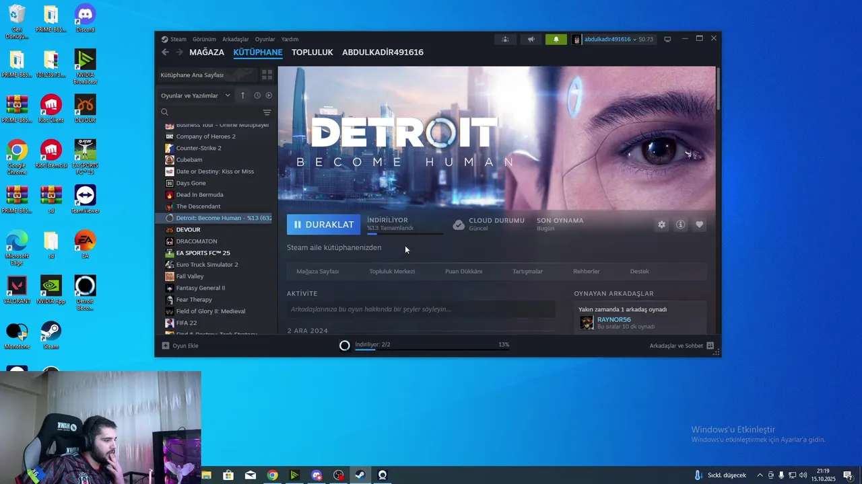Open Rehberler link
Image resolution: width=862 pixels, height=484 pixels.
click(587, 272)
